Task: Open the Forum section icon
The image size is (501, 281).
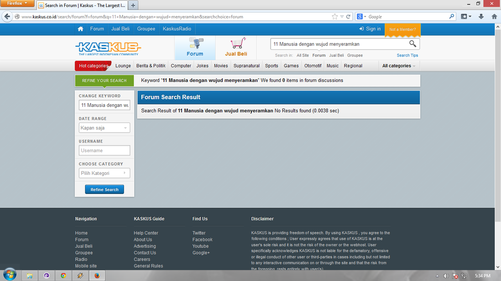Action: click(195, 48)
